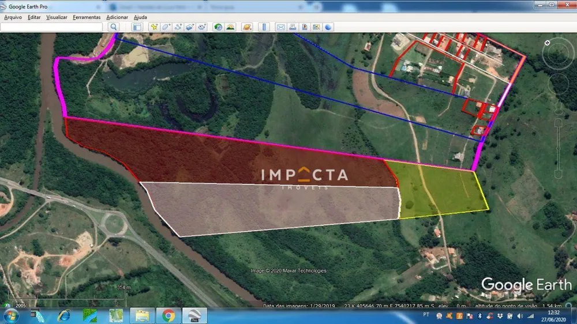The height and width of the screenshot is (324, 577).
Task: Open the File Explorer taskbar icon
Action: pyautogui.click(x=142, y=316)
